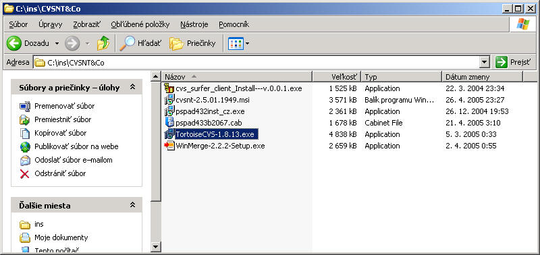
Task: Click the task pane scrollbar up arrow
Action: pyautogui.click(x=156, y=76)
